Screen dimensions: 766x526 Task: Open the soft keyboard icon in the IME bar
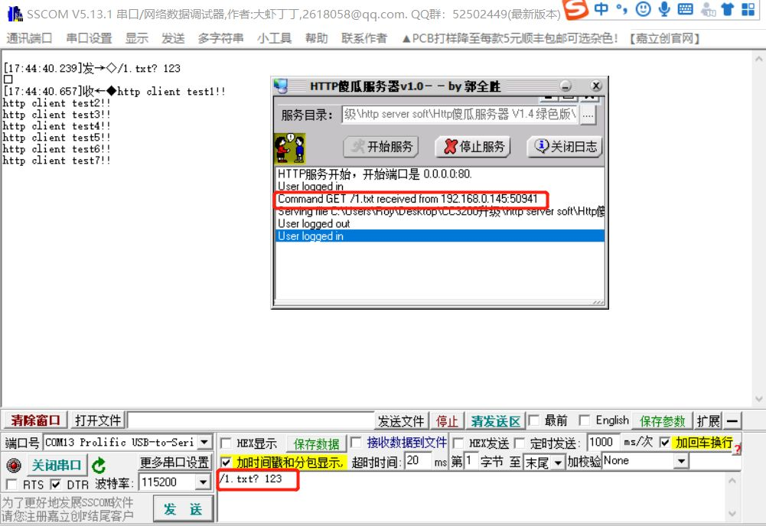pos(685,10)
